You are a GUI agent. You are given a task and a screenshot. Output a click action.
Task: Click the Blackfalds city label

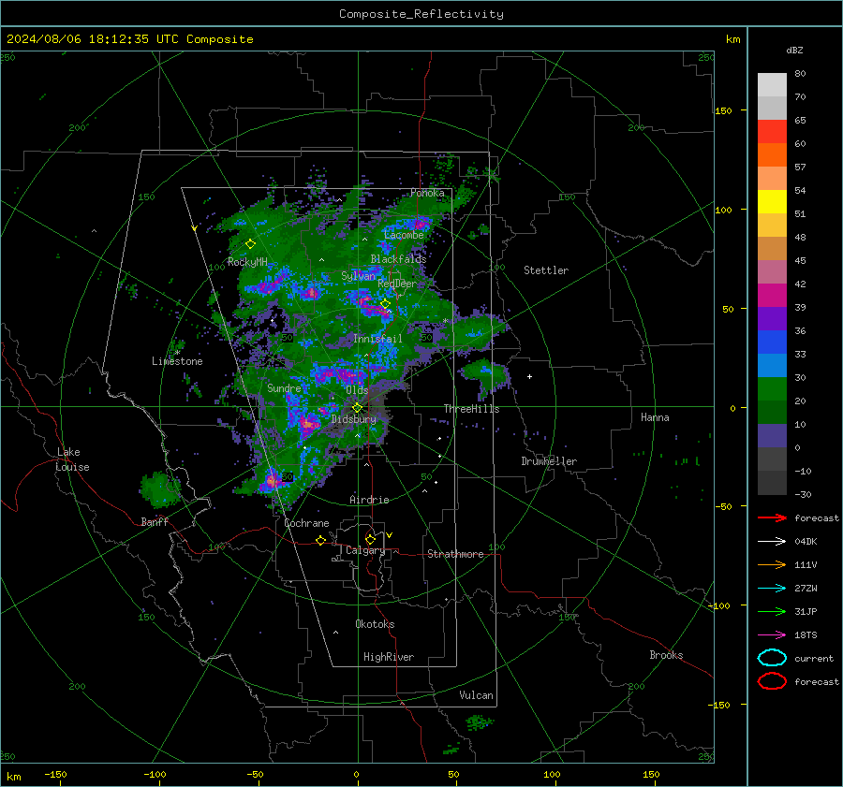pos(398,259)
